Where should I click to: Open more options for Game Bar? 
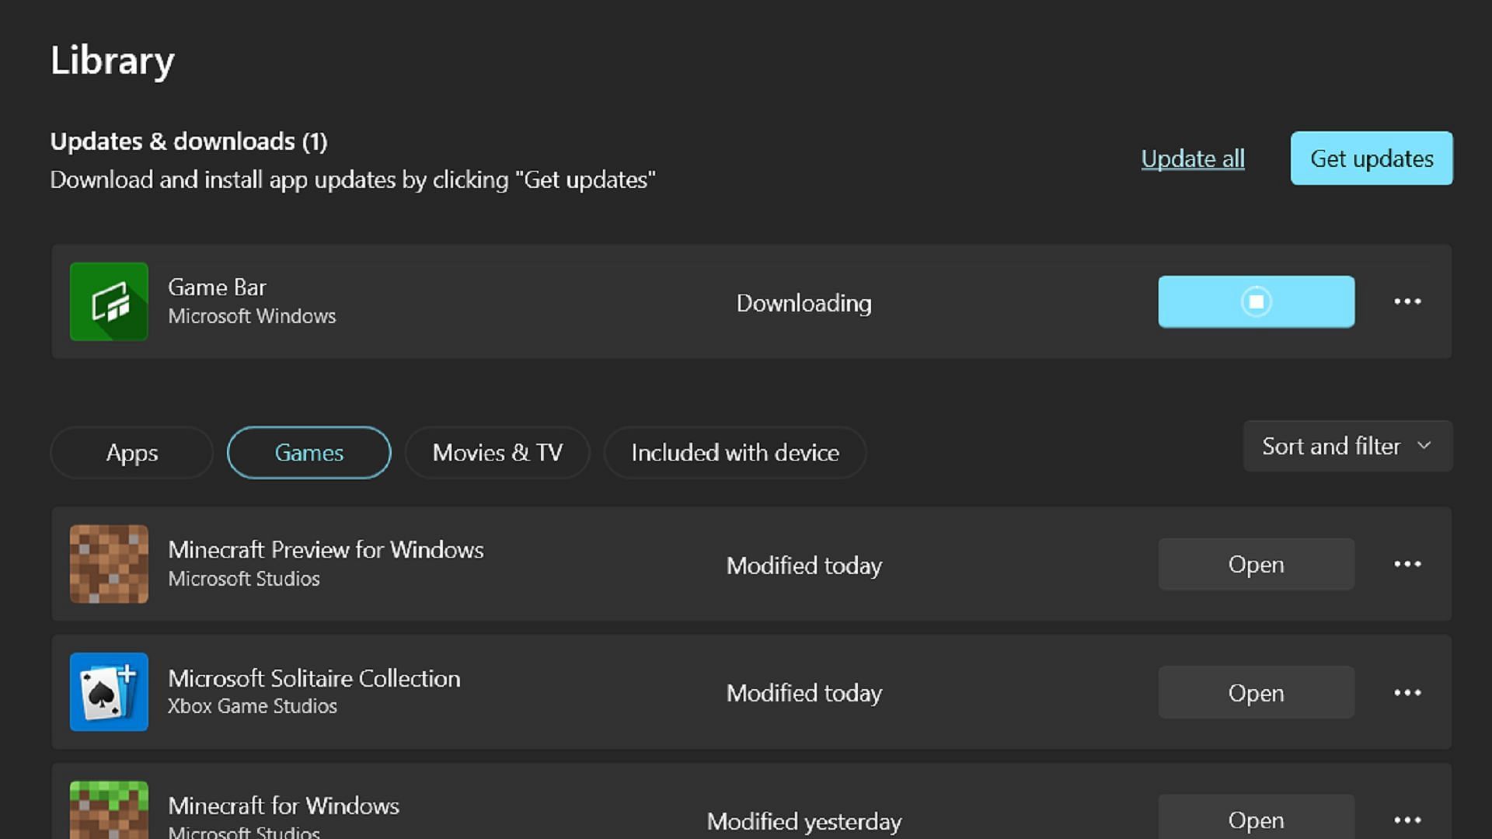pyautogui.click(x=1407, y=301)
